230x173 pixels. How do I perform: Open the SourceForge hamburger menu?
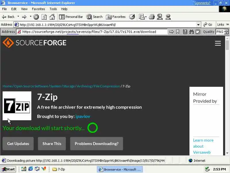tap(218, 43)
